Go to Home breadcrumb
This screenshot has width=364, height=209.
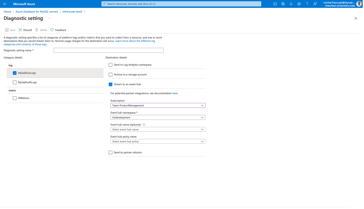pyautogui.click(x=7, y=12)
